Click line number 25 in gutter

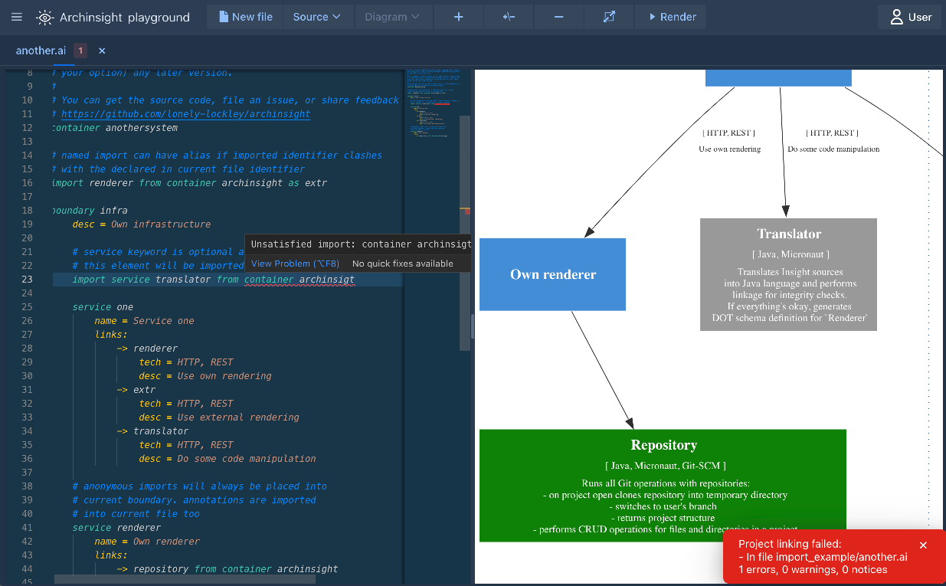pyautogui.click(x=28, y=307)
